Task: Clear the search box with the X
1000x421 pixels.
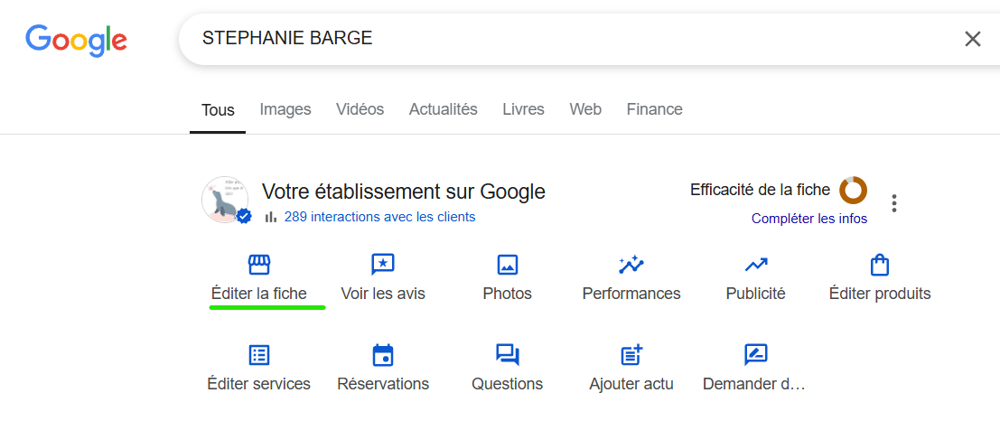Action: (x=973, y=38)
